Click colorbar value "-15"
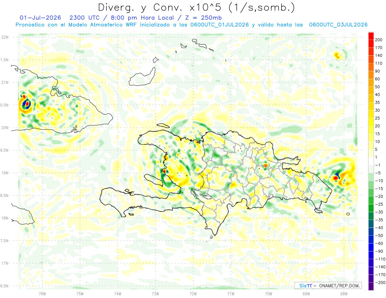This screenshot has width=386, height=298. 379,188
